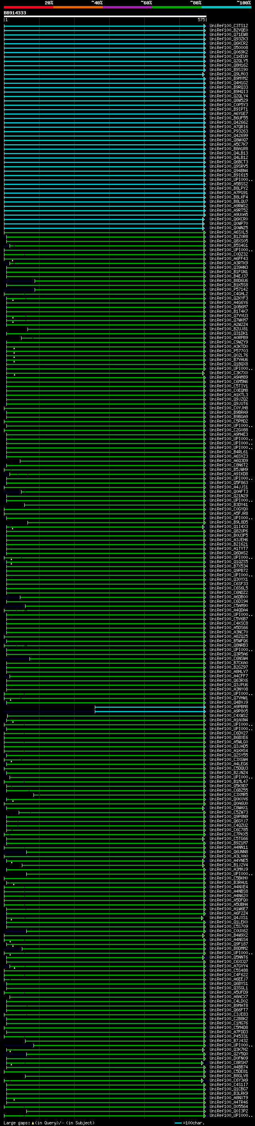
Task: Select label UniRef100_Q4LB13
Action: 229,153
